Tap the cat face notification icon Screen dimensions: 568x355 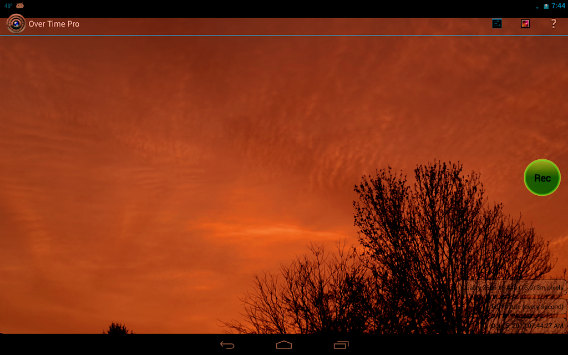(20, 6)
